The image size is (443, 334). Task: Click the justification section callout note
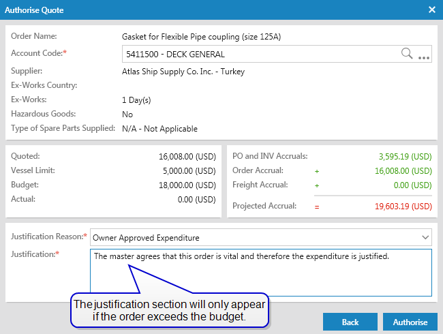[x=169, y=310]
